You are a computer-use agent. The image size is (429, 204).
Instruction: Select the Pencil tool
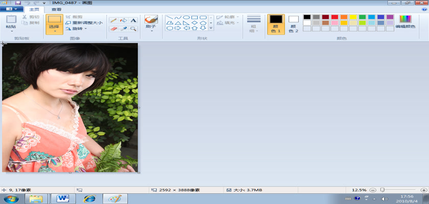[x=113, y=20]
